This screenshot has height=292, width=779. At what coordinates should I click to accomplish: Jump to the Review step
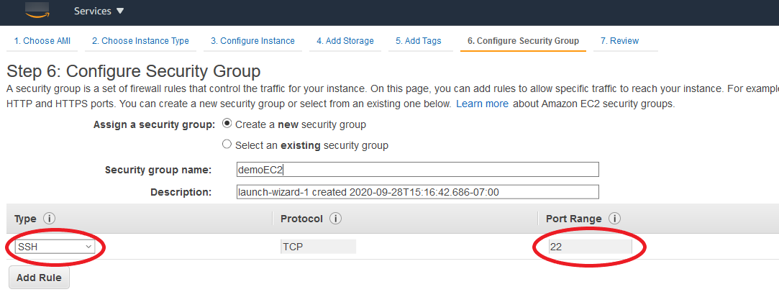(x=619, y=41)
